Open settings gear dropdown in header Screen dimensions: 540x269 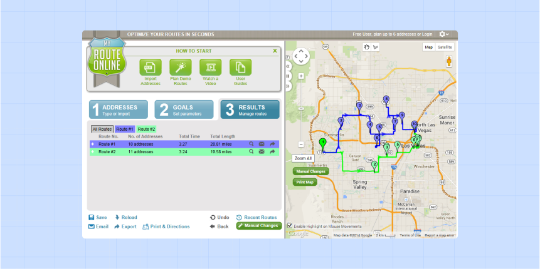click(444, 34)
